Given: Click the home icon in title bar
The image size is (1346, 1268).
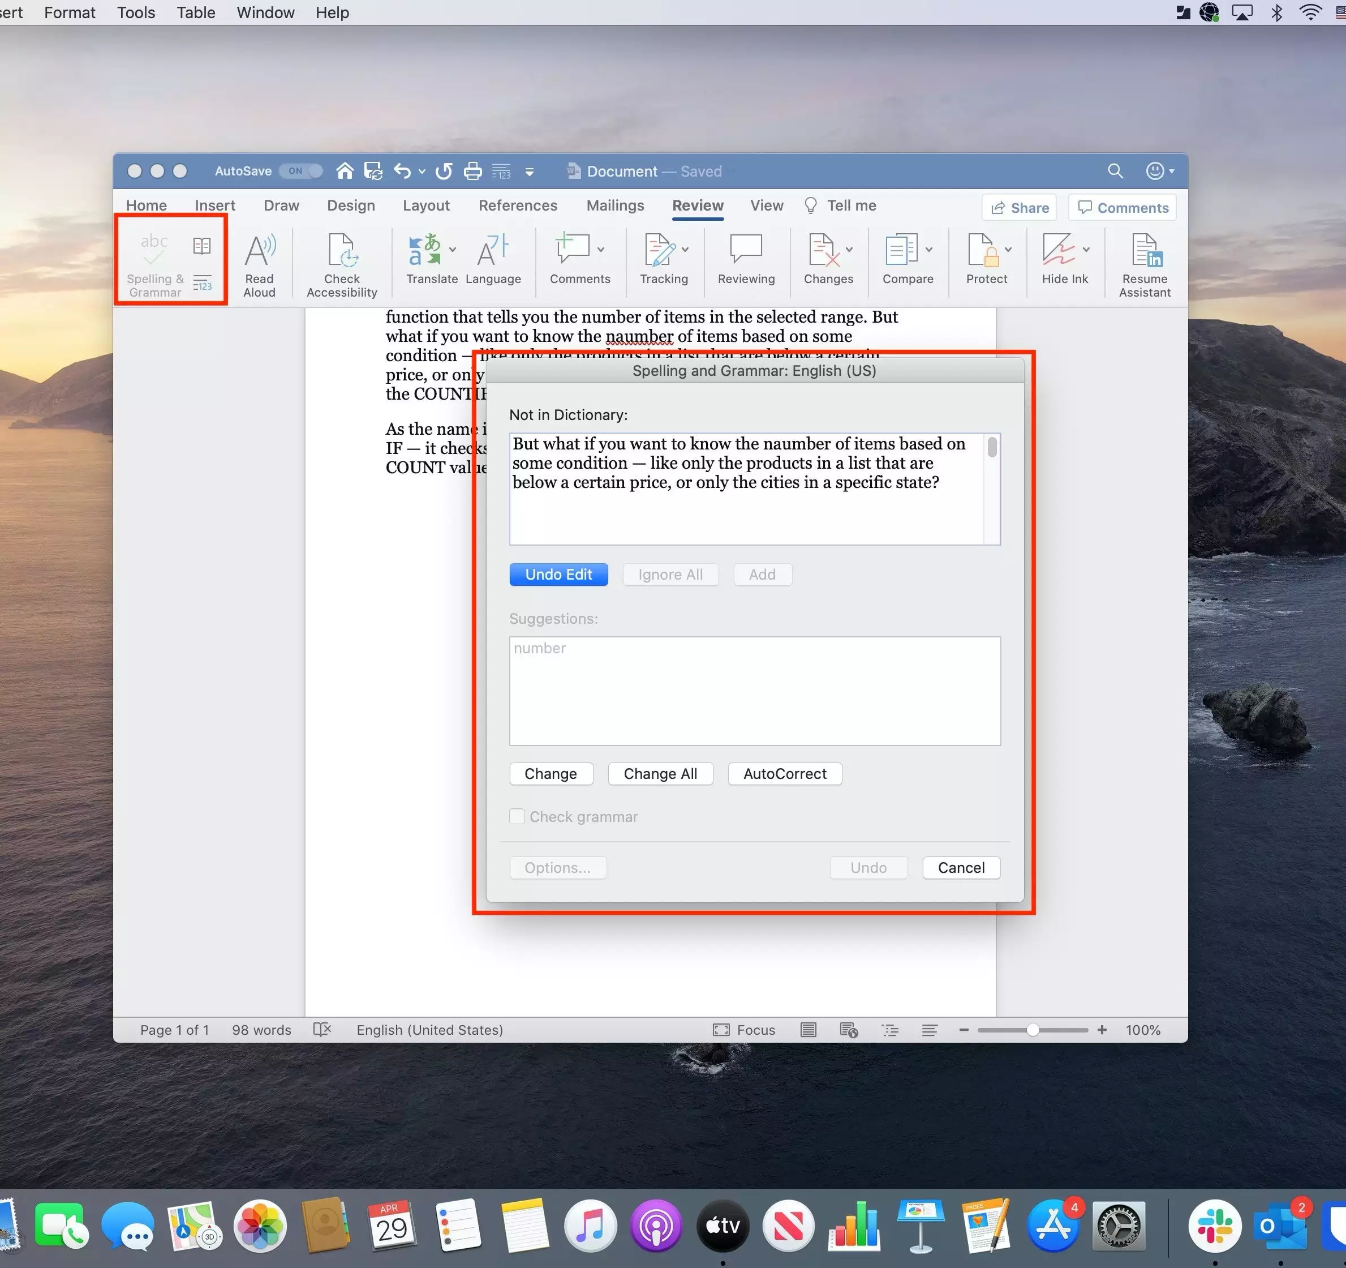Looking at the screenshot, I should tap(345, 172).
